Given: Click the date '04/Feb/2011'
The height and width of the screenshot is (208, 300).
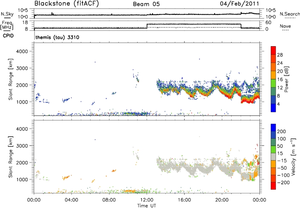Looking at the screenshot, I should [x=239, y=4].
